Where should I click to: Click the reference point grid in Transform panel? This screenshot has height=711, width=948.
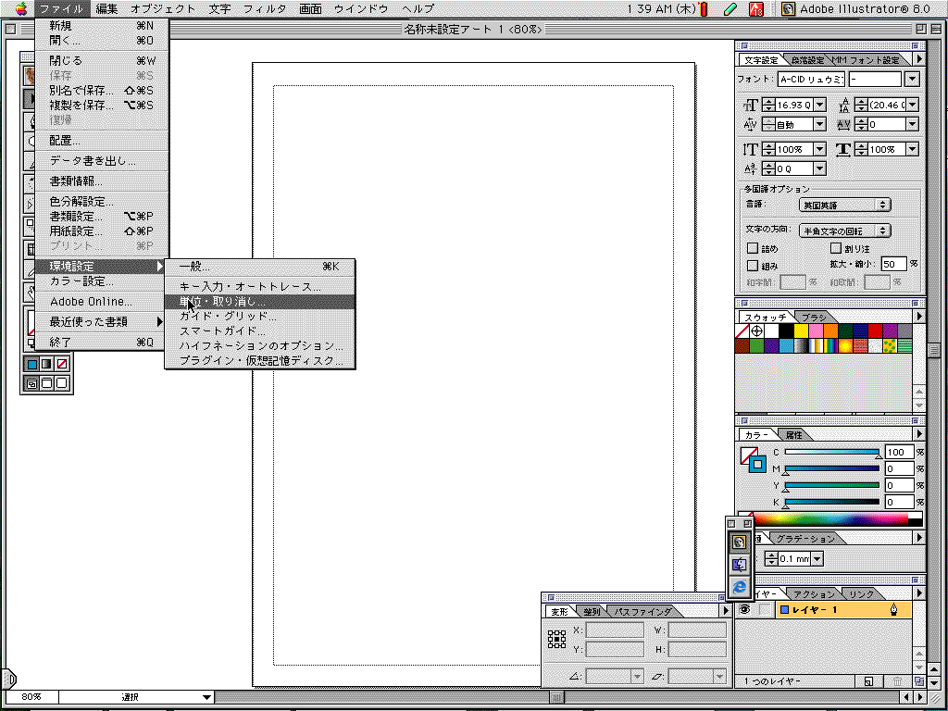point(556,639)
